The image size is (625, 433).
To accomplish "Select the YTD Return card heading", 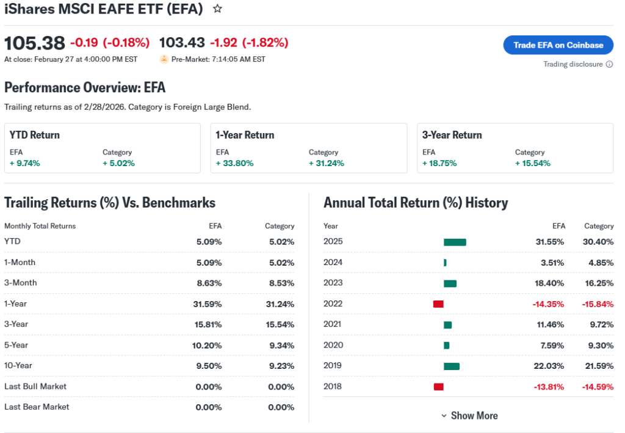I will [x=35, y=135].
